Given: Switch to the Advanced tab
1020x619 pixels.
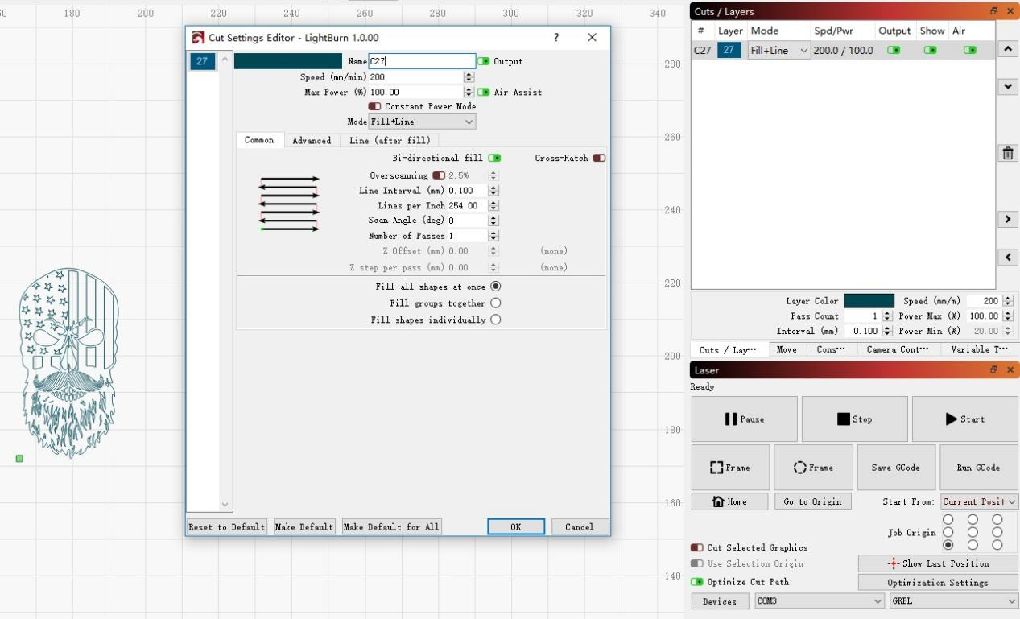Looking at the screenshot, I should (x=312, y=140).
